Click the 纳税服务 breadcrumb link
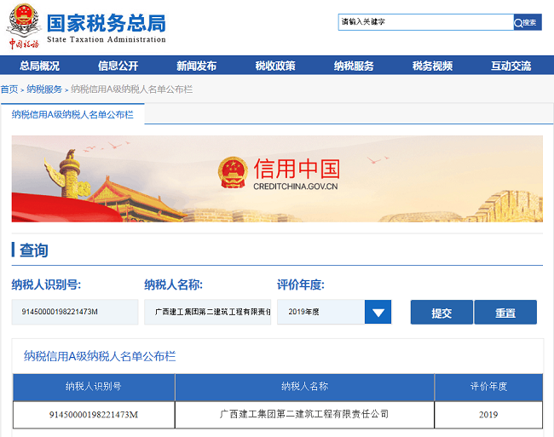 (x=44, y=89)
